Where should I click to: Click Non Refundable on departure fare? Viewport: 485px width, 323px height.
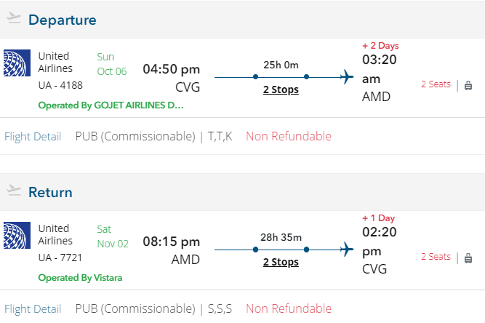tap(289, 136)
